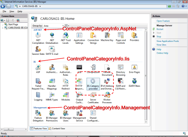Click the Online Help link

tap(162, 53)
